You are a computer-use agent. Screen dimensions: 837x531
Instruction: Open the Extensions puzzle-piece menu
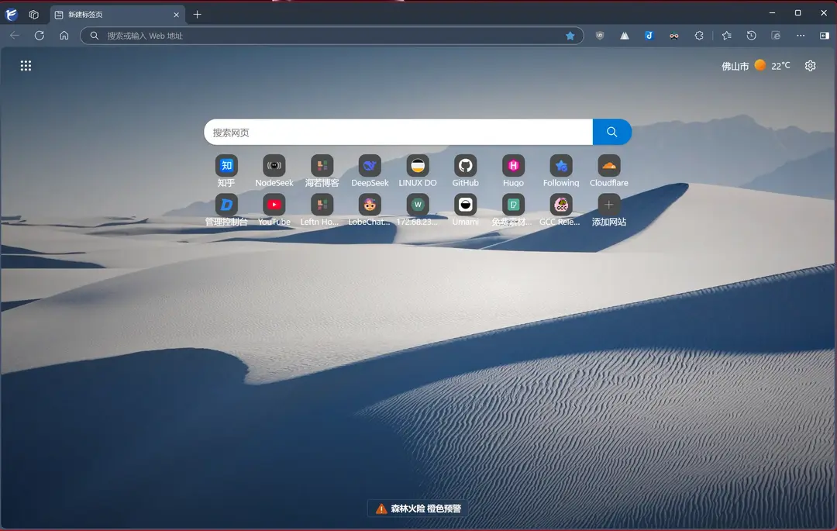(699, 36)
